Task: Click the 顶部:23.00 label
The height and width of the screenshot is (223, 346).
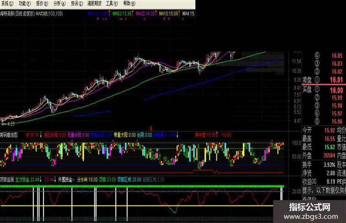Action: click(107, 180)
